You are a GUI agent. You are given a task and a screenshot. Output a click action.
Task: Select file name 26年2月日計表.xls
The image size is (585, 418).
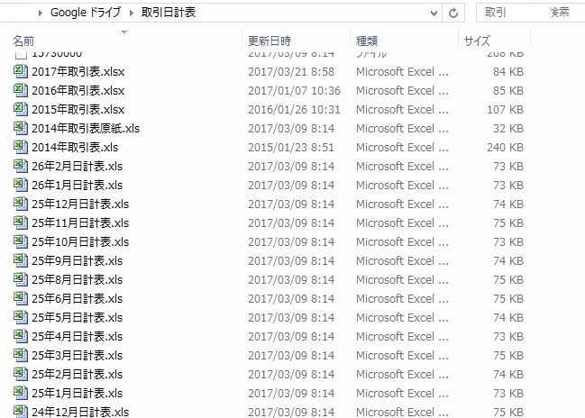click(78, 167)
